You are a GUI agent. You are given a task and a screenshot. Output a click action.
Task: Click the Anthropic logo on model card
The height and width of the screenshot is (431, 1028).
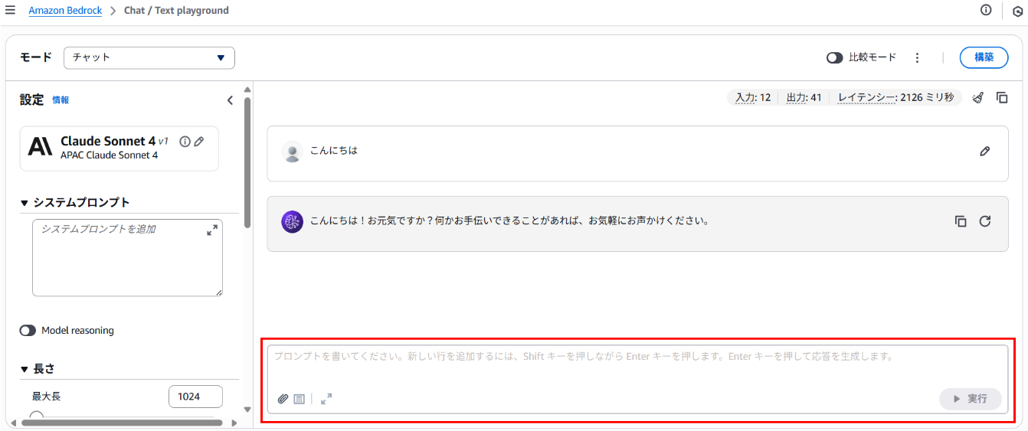[40, 146]
